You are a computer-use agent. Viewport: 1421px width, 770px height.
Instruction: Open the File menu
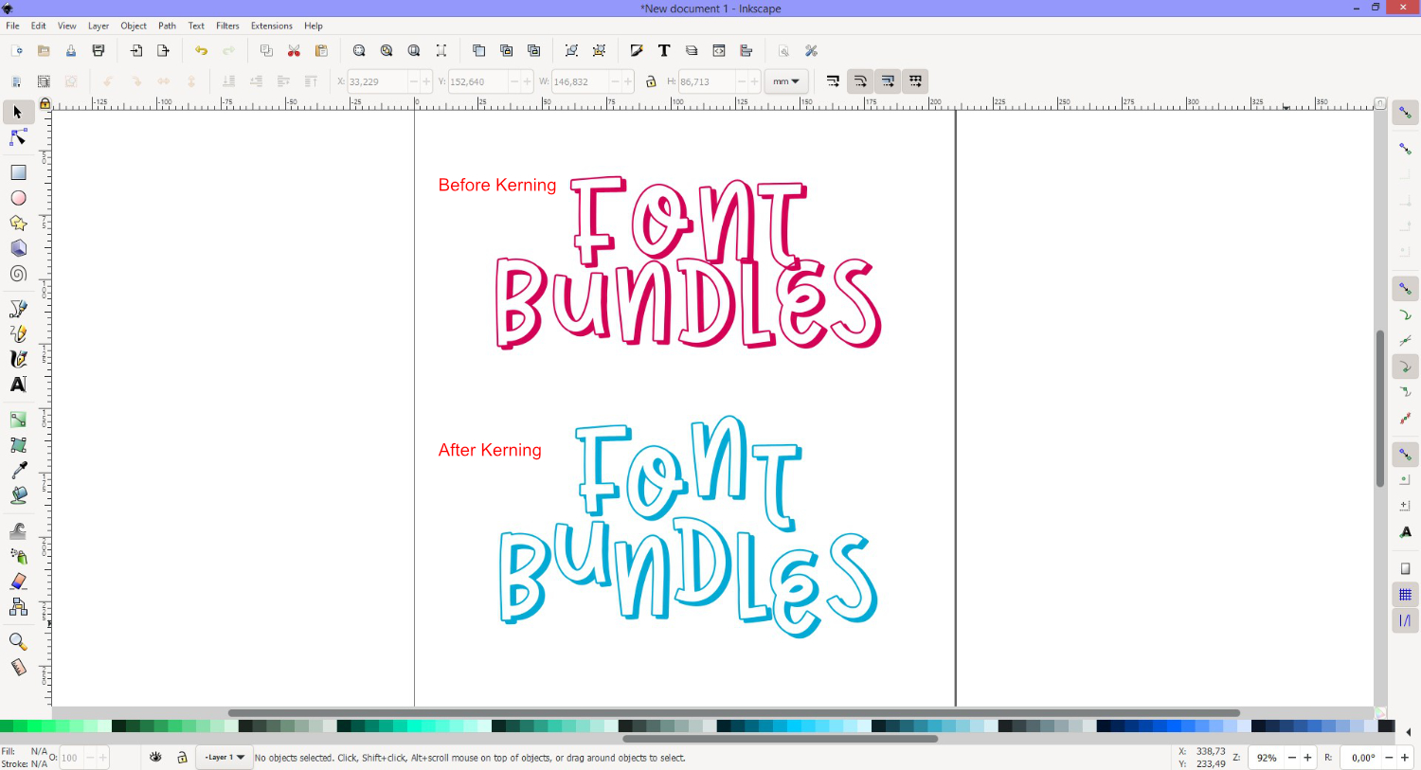click(12, 26)
